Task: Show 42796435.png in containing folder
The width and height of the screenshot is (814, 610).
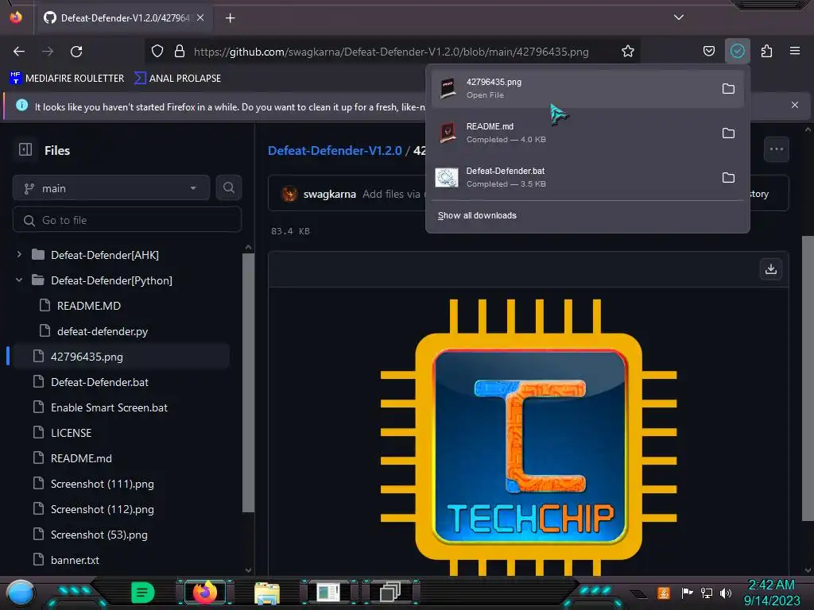Action: (x=728, y=89)
